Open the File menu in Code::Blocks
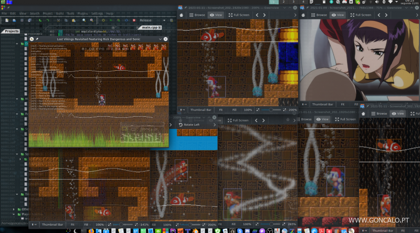 [x=4, y=14]
